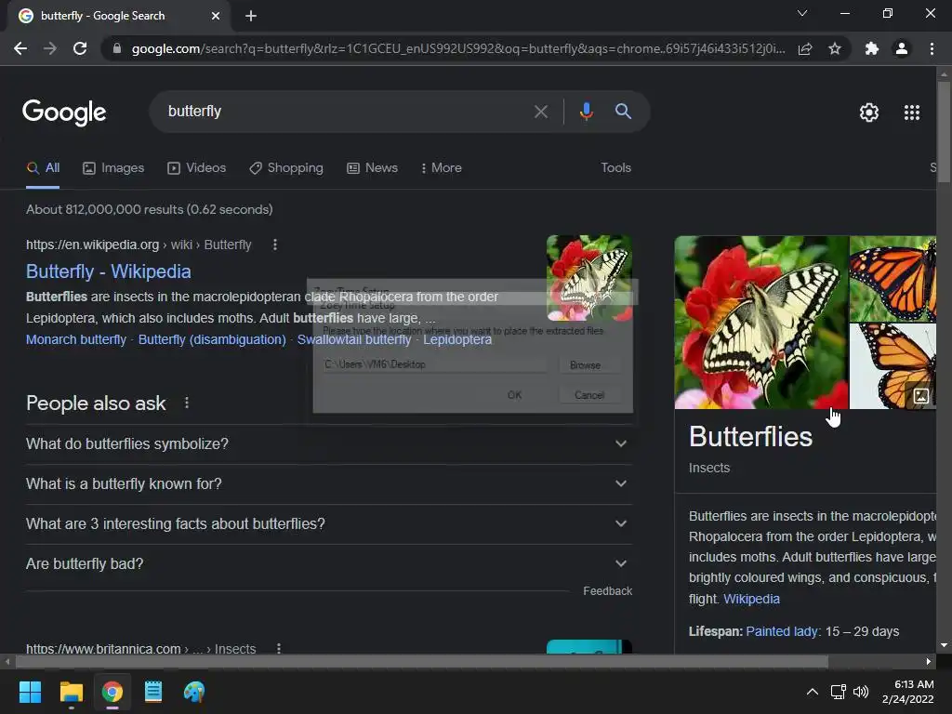This screenshot has height=714, width=952.
Task: Reload the page with refresh icon
Action: (80, 48)
